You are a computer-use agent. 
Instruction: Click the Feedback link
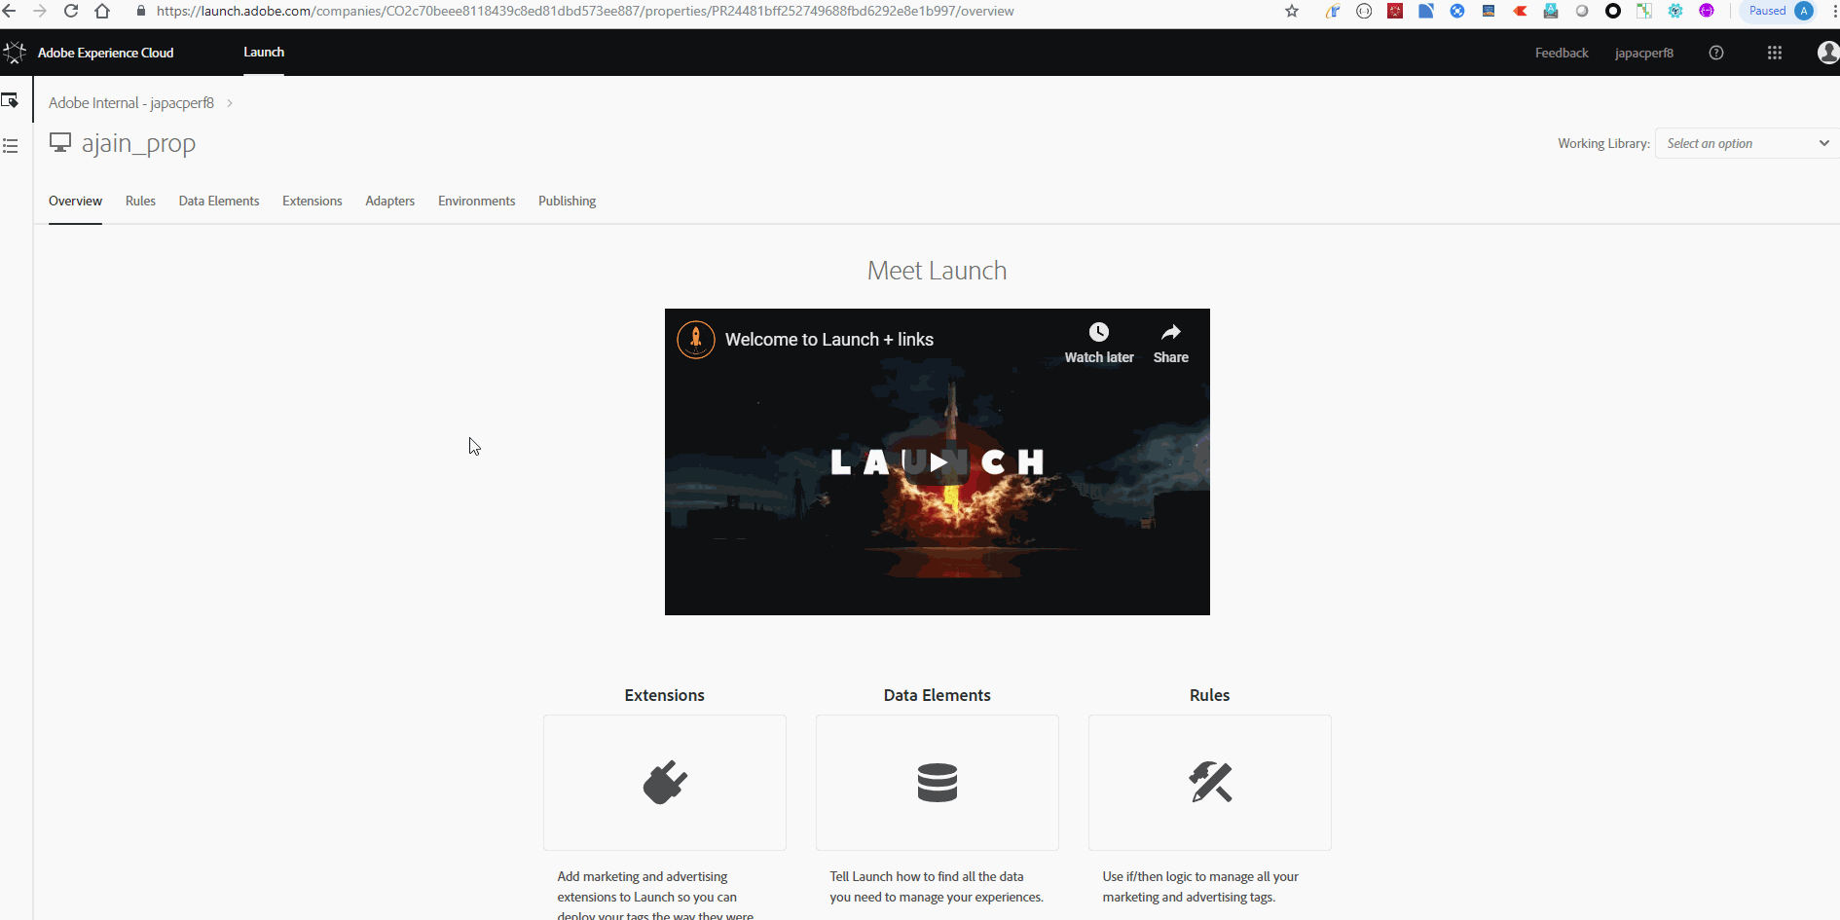pos(1562,53)
